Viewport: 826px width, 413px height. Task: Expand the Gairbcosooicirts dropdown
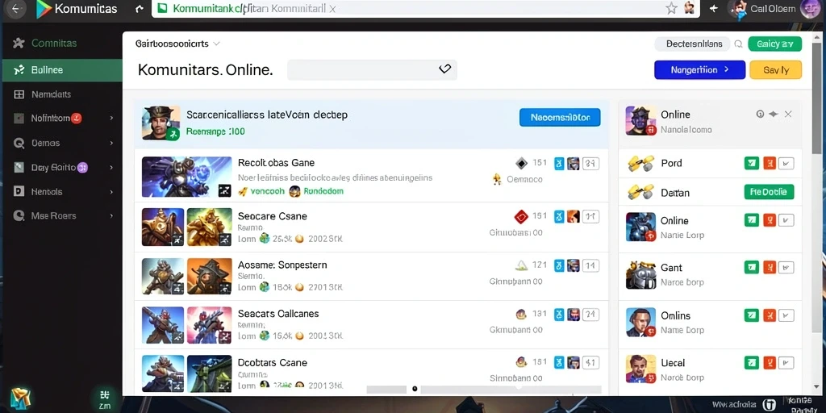pyautogui.click(x=216, y=44)
